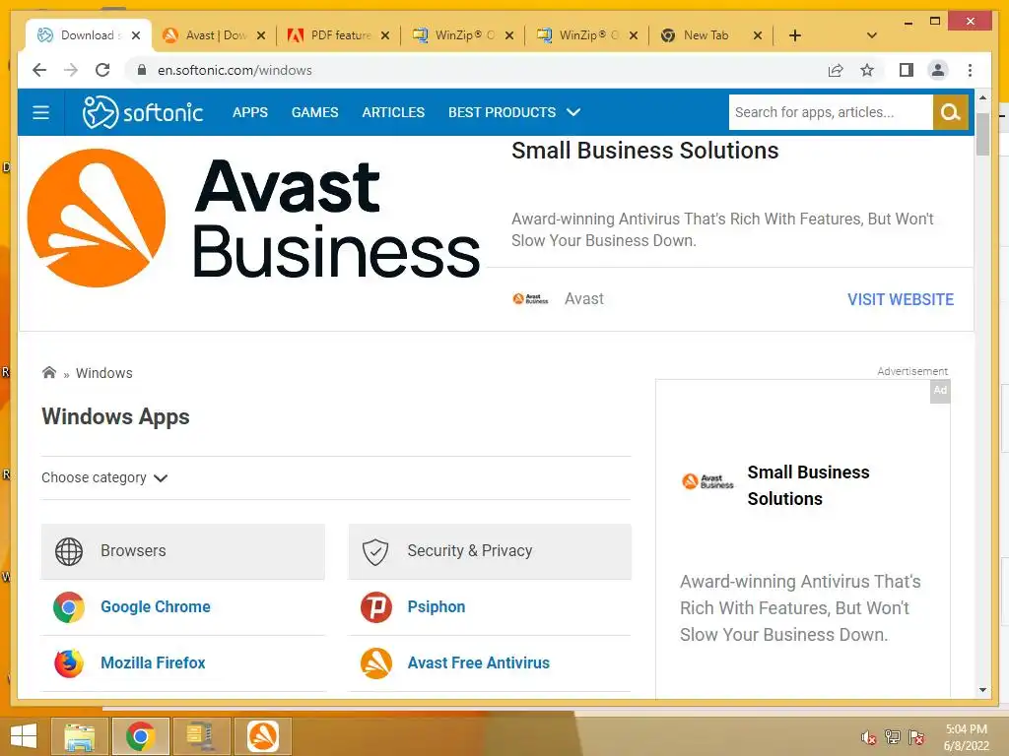Bookmark this page with the star

(x=867, y=70)
